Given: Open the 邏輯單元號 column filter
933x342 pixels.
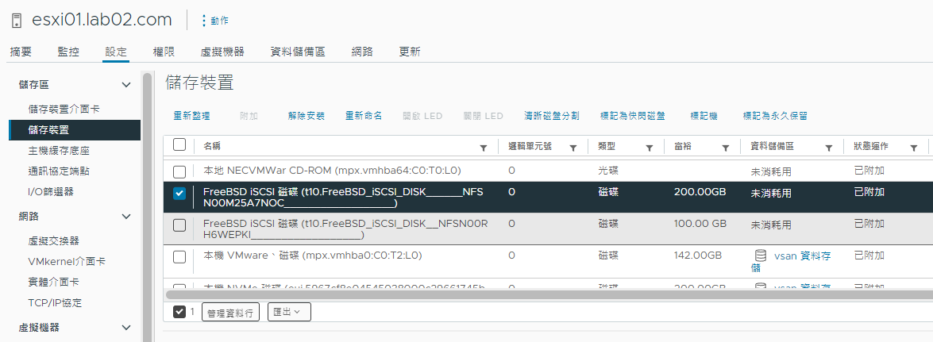Looking at the screenshot, I should click(573, 148).
